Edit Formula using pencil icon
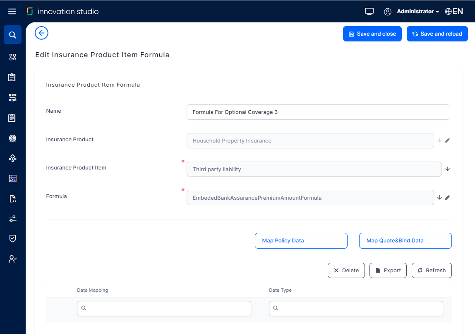Screen dimensions: 475x334 [x=447, y=198]
